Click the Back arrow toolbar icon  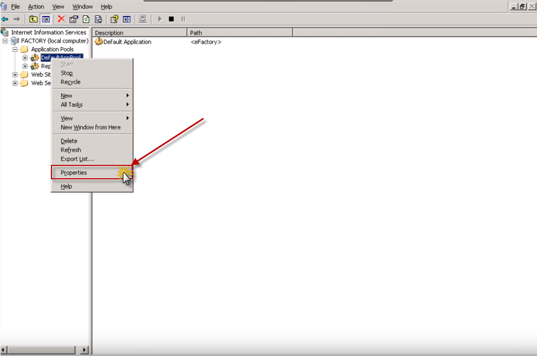[5, 19]
